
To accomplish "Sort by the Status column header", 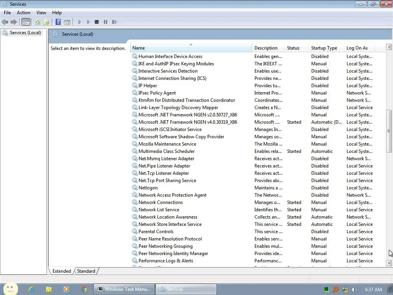I will click(296, 48).
